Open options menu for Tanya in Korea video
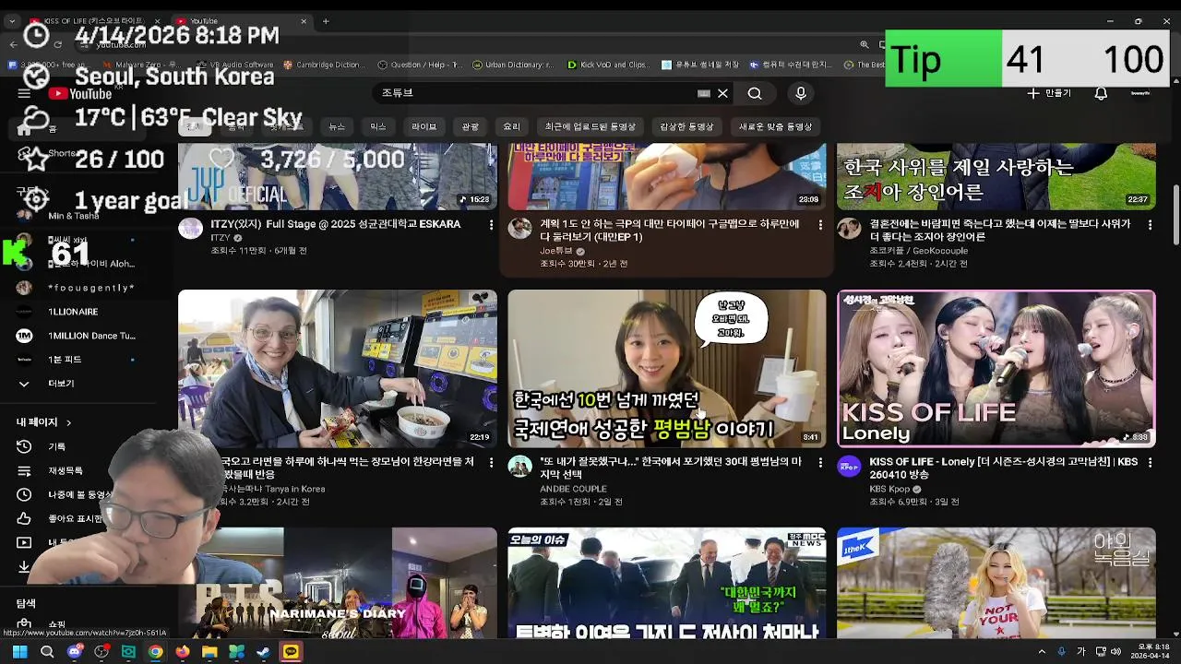Viewport: 1181px width, 664px height. [491, 462]
